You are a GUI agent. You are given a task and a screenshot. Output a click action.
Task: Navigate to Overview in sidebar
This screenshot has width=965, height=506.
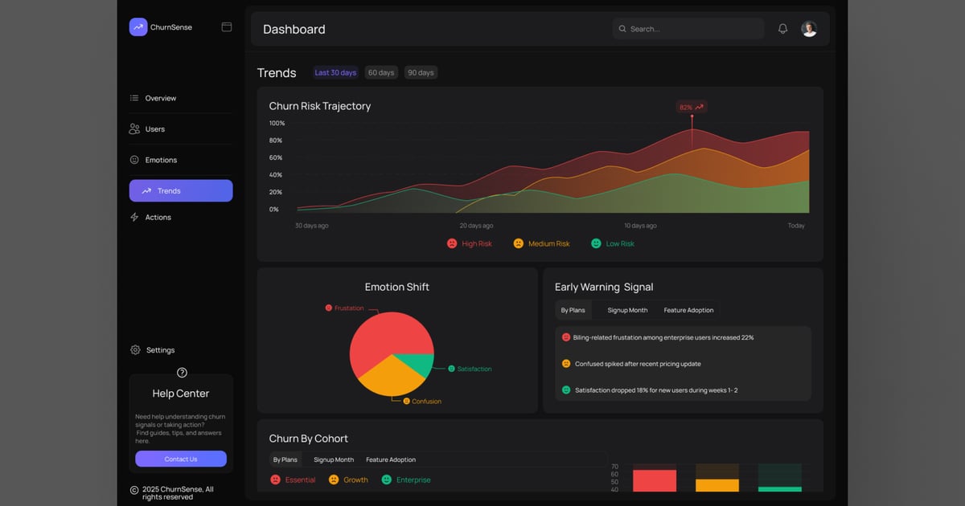coord(160,98)
